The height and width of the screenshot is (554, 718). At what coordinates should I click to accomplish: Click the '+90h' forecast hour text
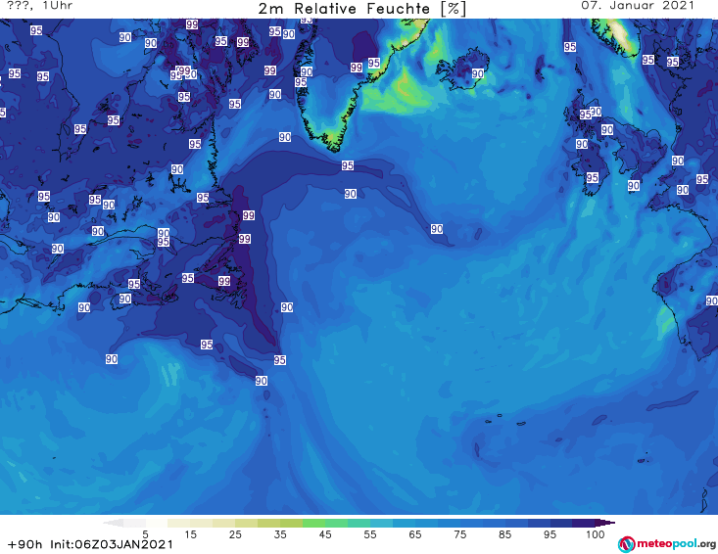(x=25, y=544)
